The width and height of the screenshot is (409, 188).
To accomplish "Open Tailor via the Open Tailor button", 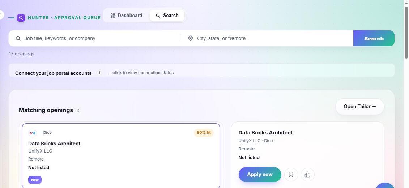I will point(360,106).
